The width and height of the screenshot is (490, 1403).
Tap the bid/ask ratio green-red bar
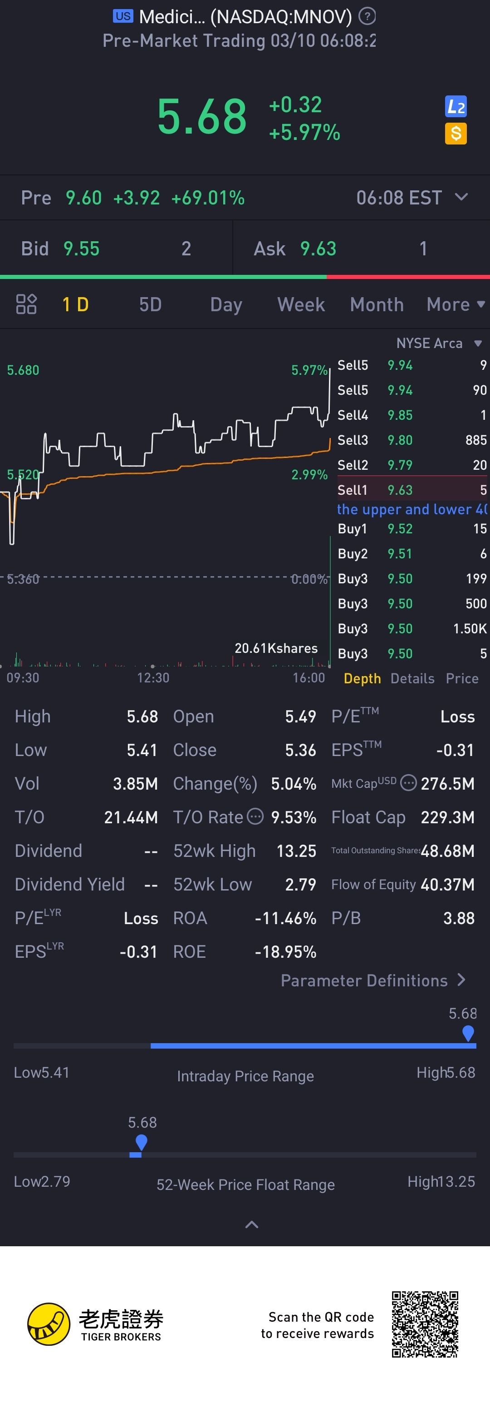pos(245,277)
